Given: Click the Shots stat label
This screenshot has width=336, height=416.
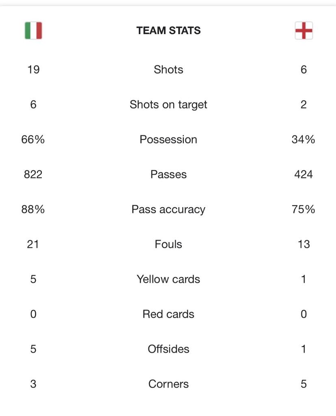Looking at the screenshot, I should pyautogui.click(x=168, y=69).
